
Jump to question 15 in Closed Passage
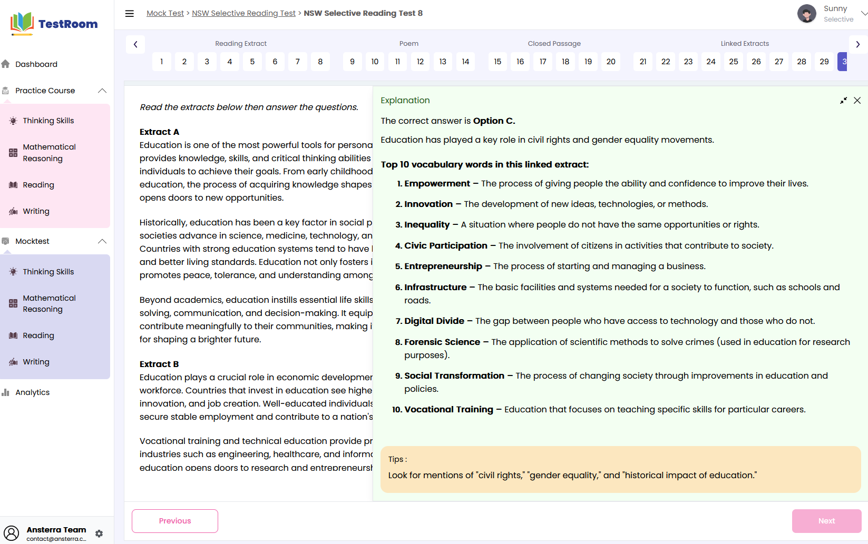click(x=498, y=62)
